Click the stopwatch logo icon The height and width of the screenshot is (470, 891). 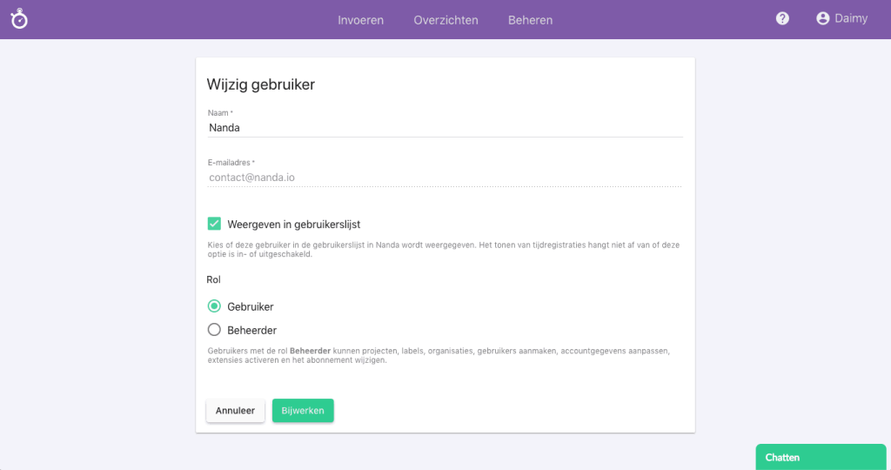click(19, 19)
